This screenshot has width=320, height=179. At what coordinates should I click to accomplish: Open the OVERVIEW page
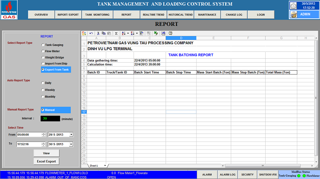click(41, 15)
